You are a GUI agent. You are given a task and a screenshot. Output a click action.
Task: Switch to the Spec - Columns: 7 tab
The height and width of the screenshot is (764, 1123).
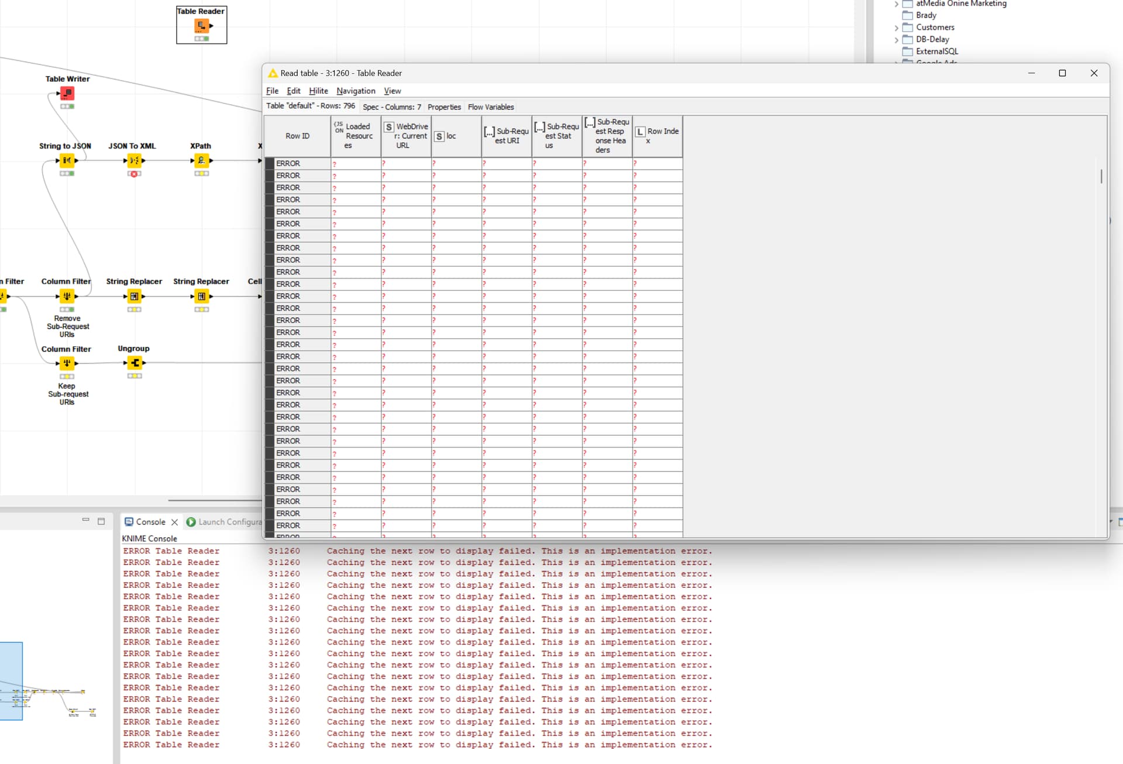pos(392,107)
